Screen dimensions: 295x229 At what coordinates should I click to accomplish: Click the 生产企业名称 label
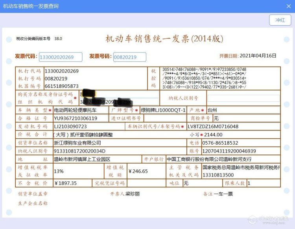point(33,203)
